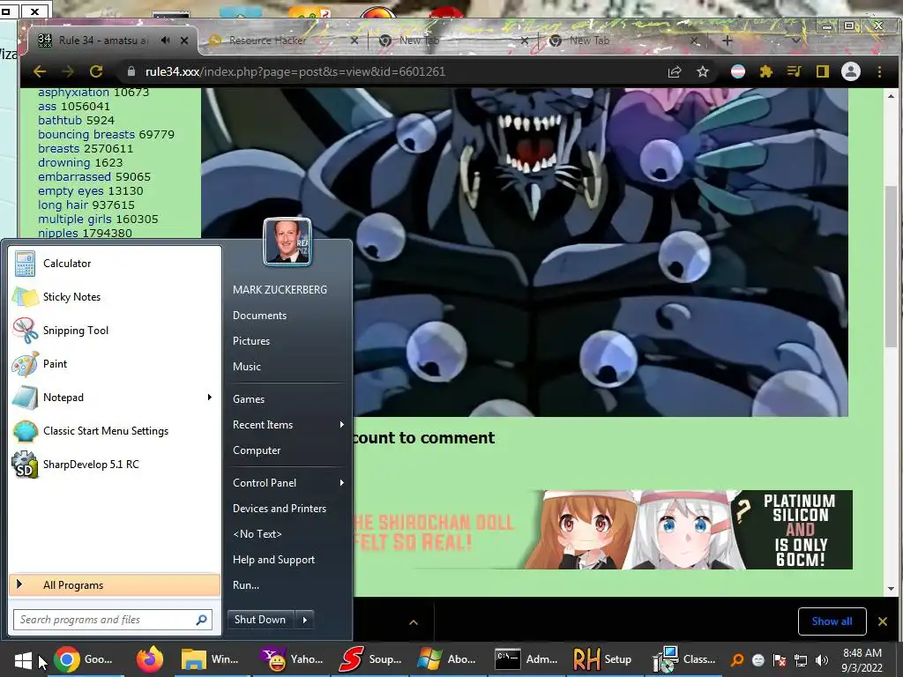Expand the download item chevron in download bar

[x=414, y=622]
